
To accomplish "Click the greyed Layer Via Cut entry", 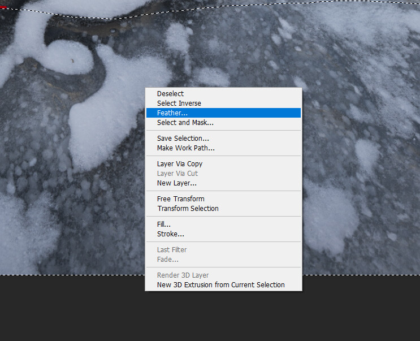I will 223,173.
